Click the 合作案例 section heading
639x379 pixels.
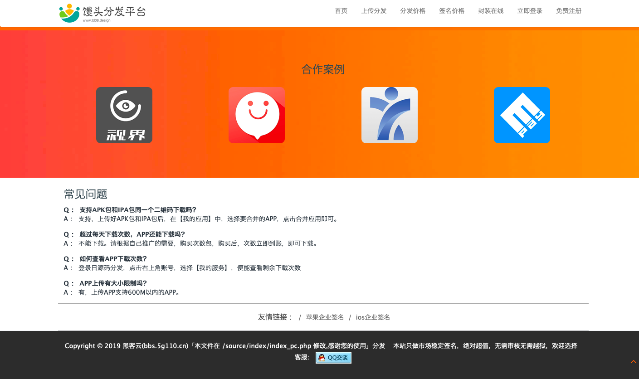tap(323, 69)
